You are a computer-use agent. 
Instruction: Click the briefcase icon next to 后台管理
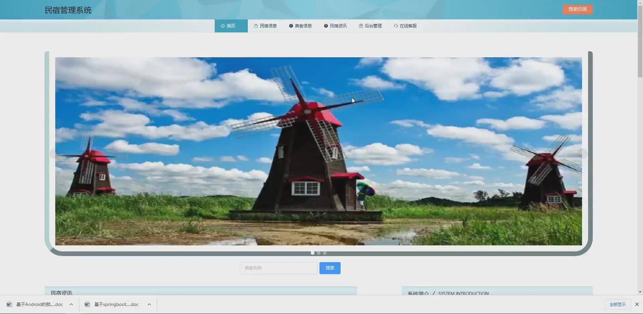click(361, 26)
